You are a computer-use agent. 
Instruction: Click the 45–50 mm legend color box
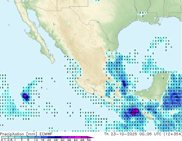(x=84, y=137)
